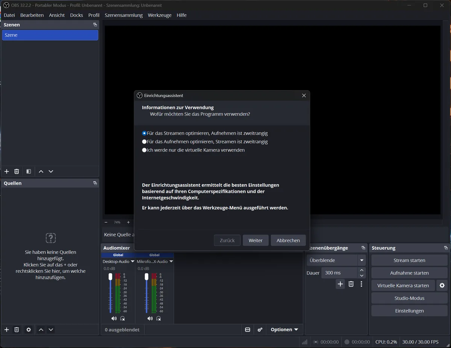Click Weiter in setup wizard

256,240
